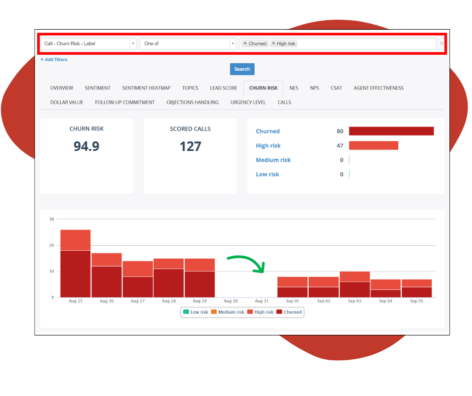Delete the entire filter row
The image size is (472, 396).
441,44
